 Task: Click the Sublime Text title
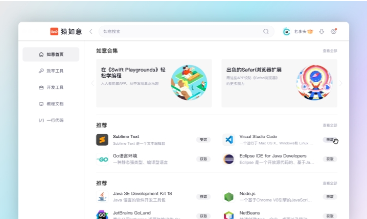[x=126, y=136]
